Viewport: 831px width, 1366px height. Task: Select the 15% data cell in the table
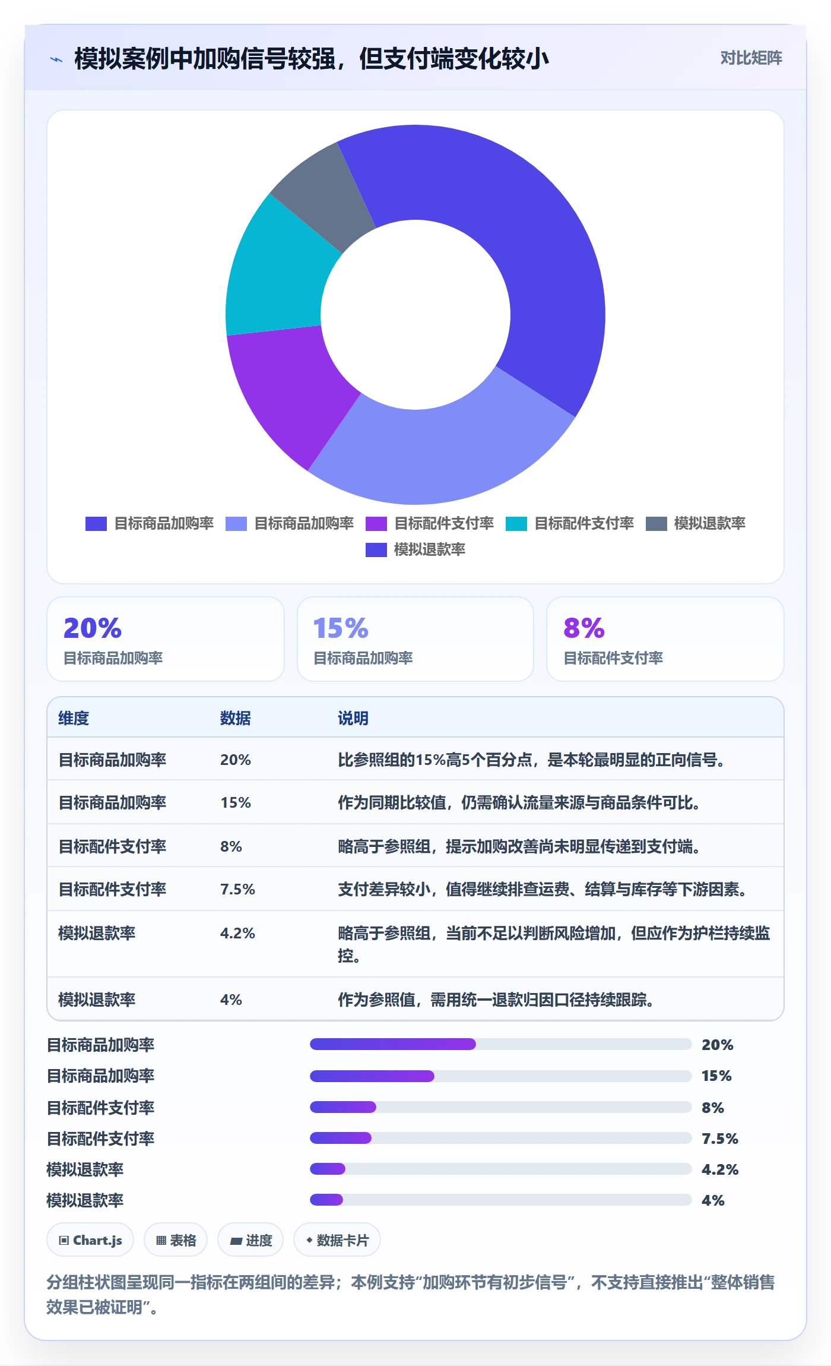[236, 802]
